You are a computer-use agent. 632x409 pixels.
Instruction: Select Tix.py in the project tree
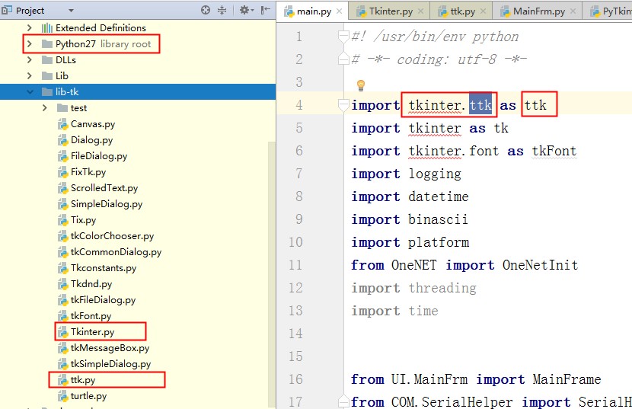click(x=84, y=220)
